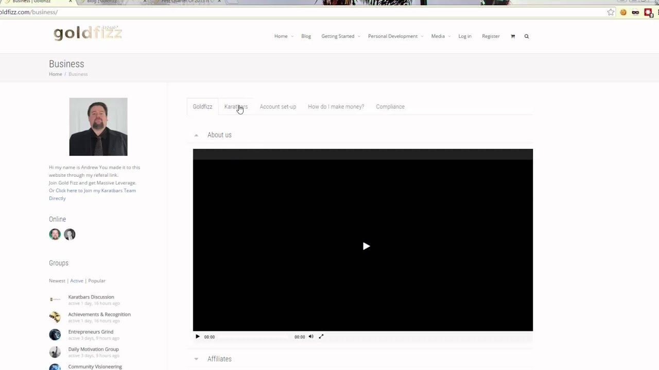Viewport: 659px width, 370px height.
Task: Click the Log in link
Action: 465,36
